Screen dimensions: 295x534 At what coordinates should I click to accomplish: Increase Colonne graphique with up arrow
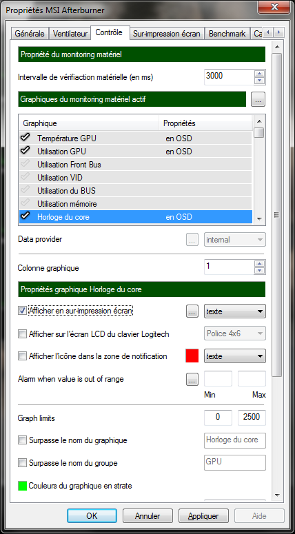(x=260, y=264)
